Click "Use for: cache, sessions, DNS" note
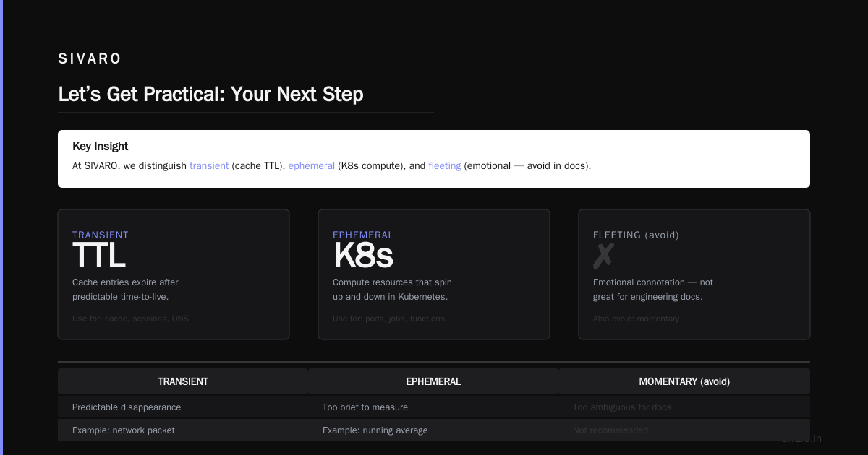 [x=130, y=318]
